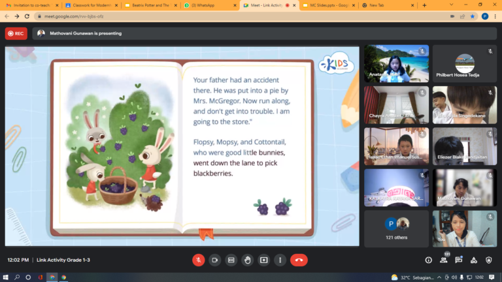This screenshot has width=502, height=282.
Task: Open more options three-dot menu
Action: point(280,260)
